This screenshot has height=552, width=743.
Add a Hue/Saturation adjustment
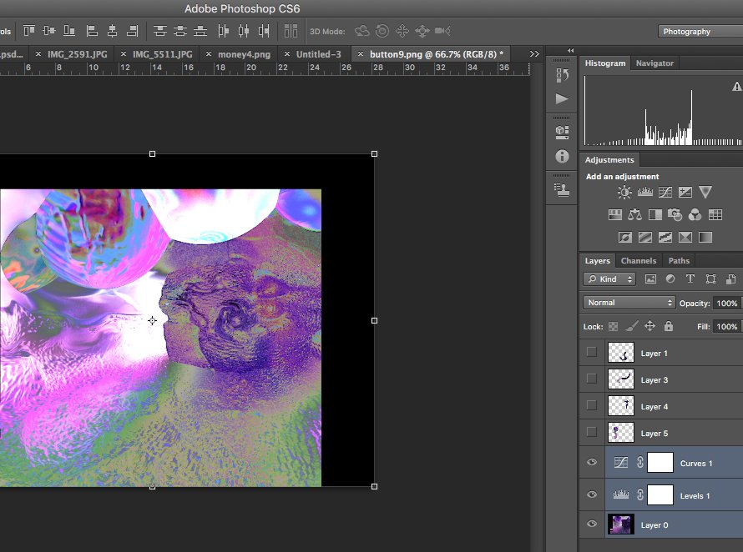point(615,215)
